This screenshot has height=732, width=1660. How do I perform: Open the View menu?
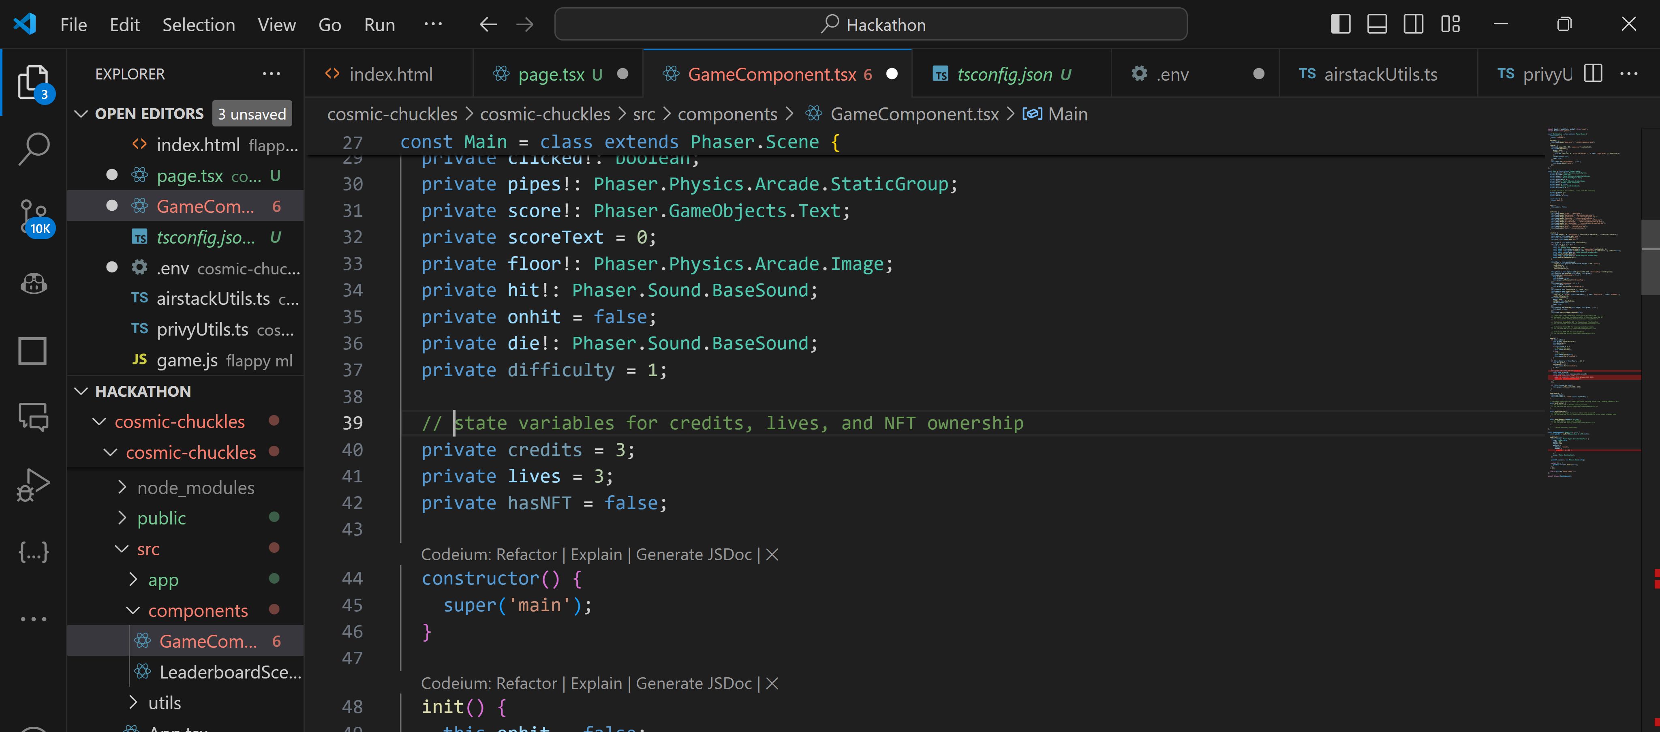tap(276, 24)
